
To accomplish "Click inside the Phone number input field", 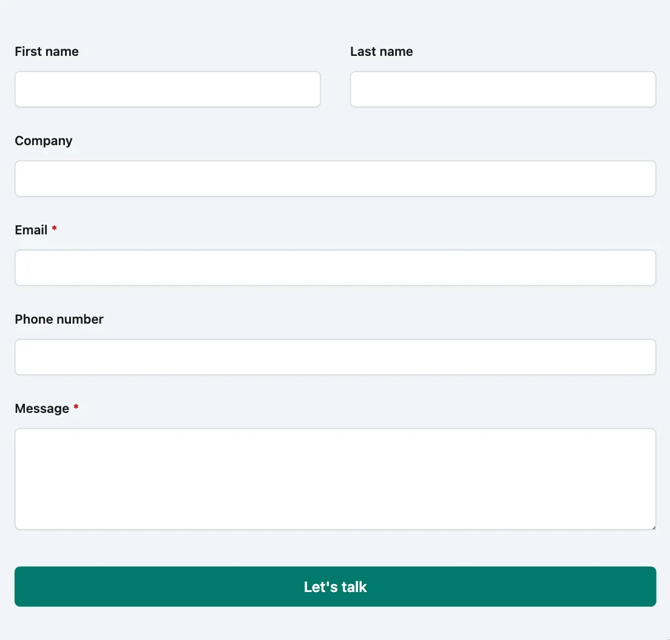I will pyautogui.click(x=335, y=356).
